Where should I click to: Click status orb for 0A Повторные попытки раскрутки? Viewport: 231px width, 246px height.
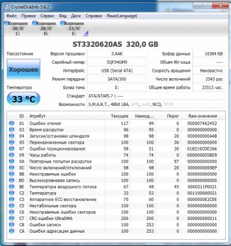pos(12,161)
